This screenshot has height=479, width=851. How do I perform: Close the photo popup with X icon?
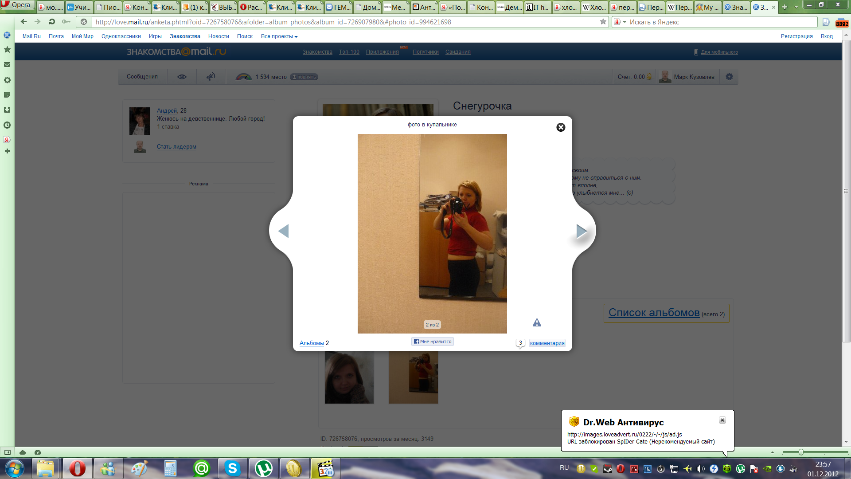click(x=561, y=127)
